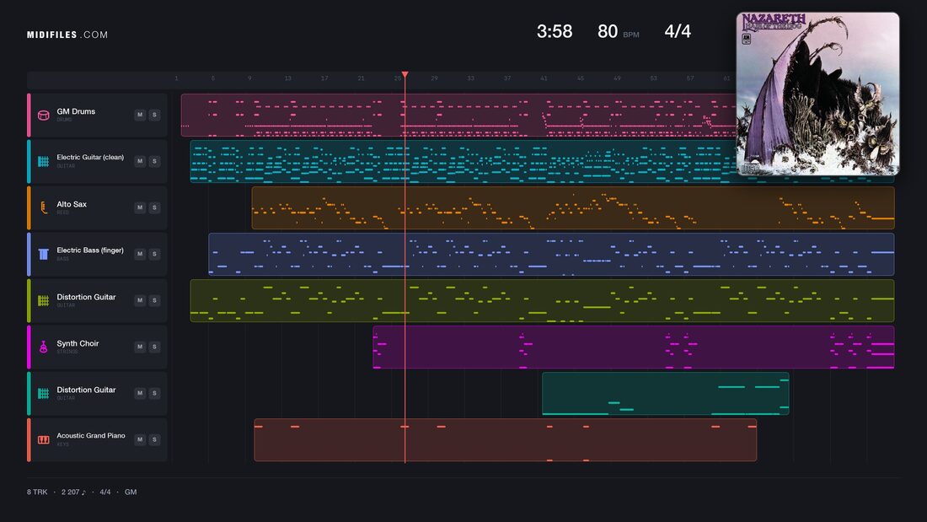The width and height of the screenshot is (927, 522).
Task: Open the Nazareth album cover thumbnail
Action: pyautogui.click(x=817, y=94)
